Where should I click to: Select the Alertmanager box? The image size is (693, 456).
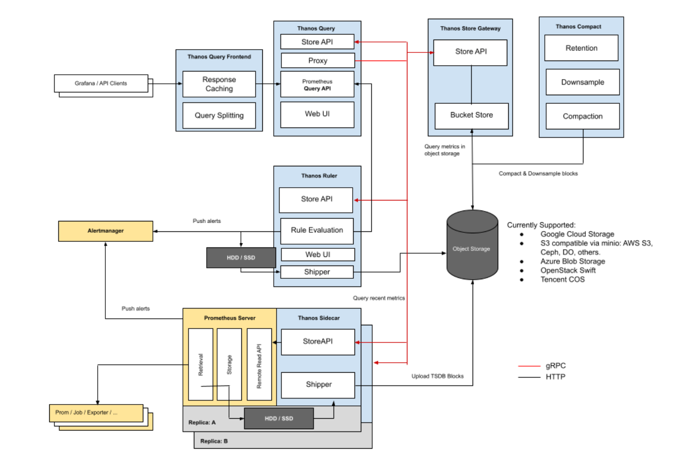pos(105,231)
